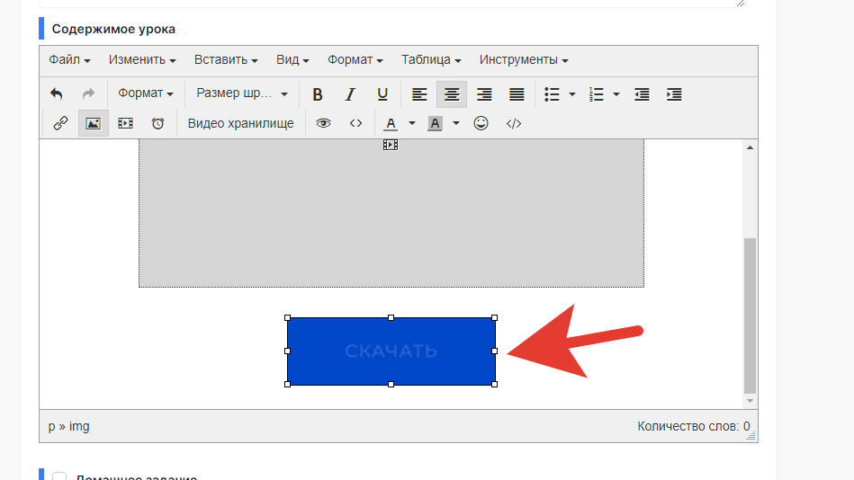
Task: Decrease the paragraph indent
Action: click(642, 94)
